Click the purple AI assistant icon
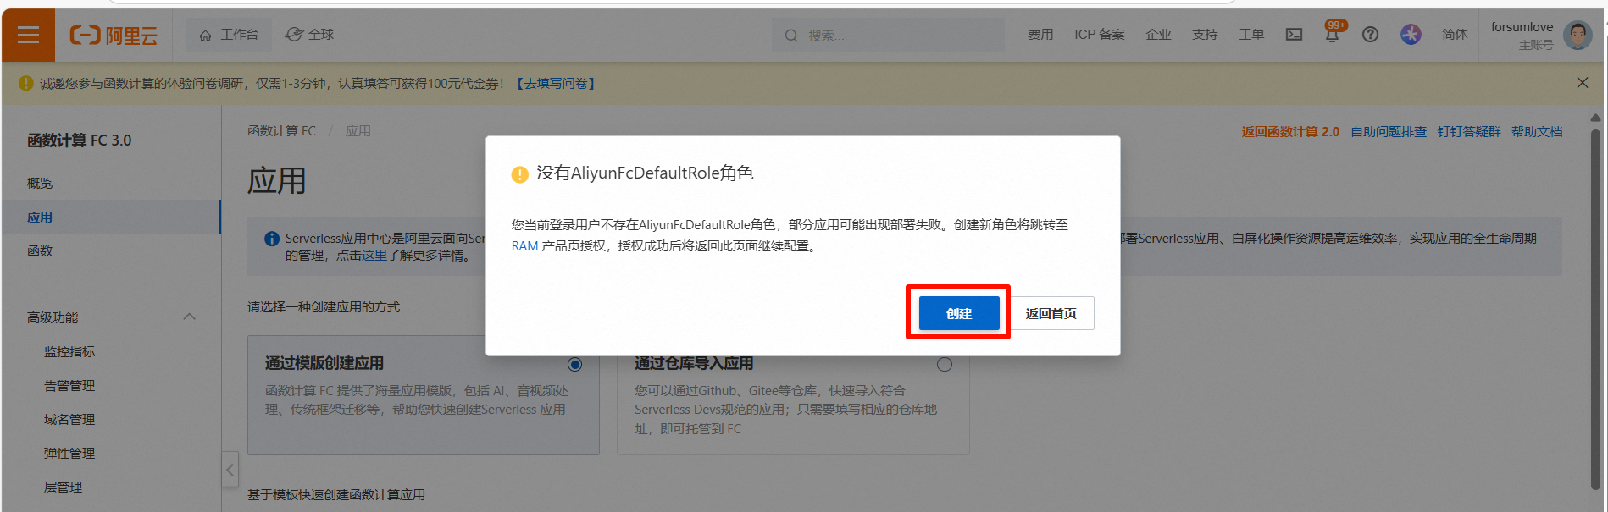Screen dimensions: 1608x512 1411,35
